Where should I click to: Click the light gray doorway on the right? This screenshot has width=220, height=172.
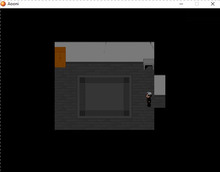160,85
